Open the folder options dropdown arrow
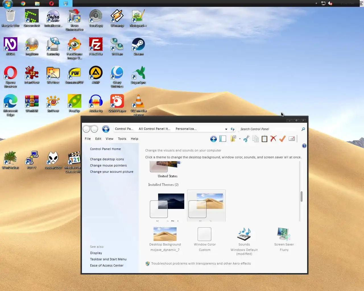Viewport: 364px width, 291px height. 240,139
